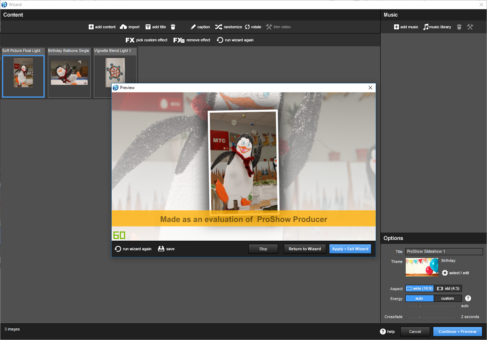The image size is (487, 340).
Task: Click the import cloud icon
Action: [x=123, y=27]
